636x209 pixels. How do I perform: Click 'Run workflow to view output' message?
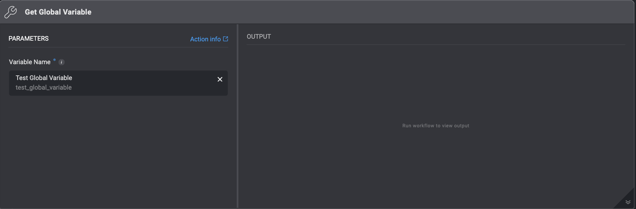click(x=436, y=126)
